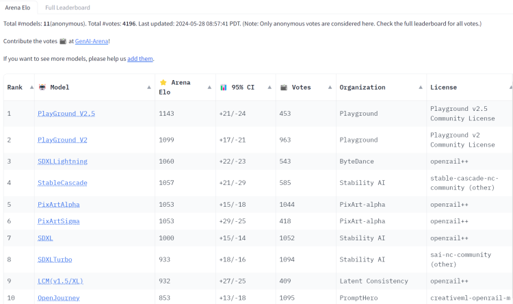
Task: Select Elo value 933
Action: [x=165, y=259]
